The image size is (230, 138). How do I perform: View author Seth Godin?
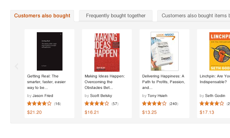215,95
